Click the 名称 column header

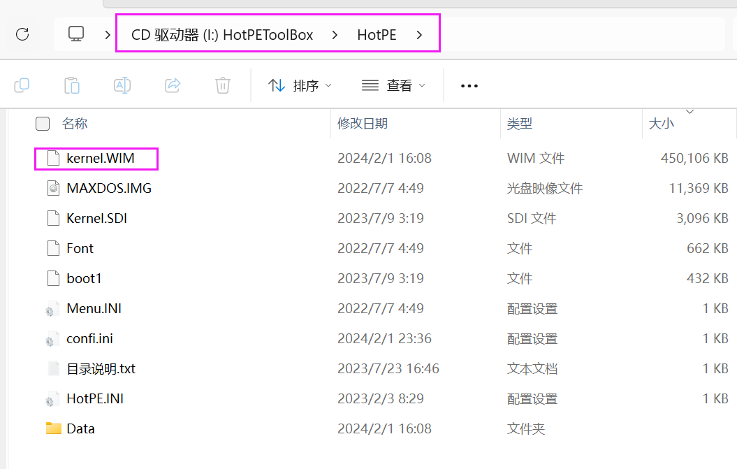pyautogui.click(x=75, y=124)
